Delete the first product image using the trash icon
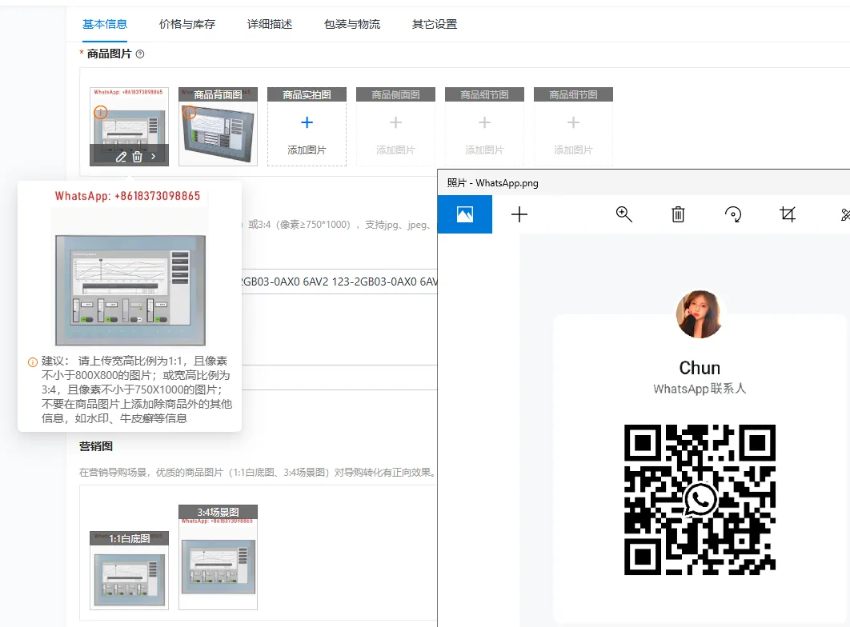This screenshot has height=627, width=850. tap(137, 157)
